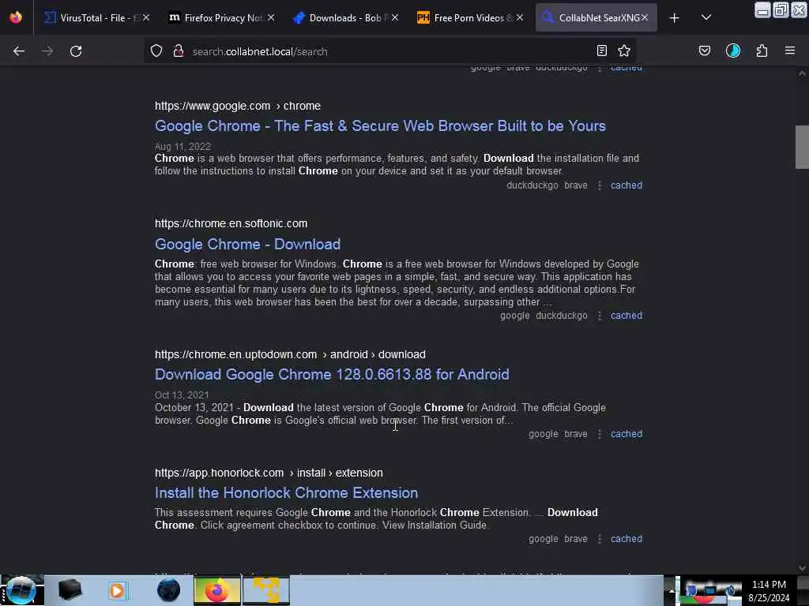
Task: Open cached link for Honorlock result
Action: [627, 538]
